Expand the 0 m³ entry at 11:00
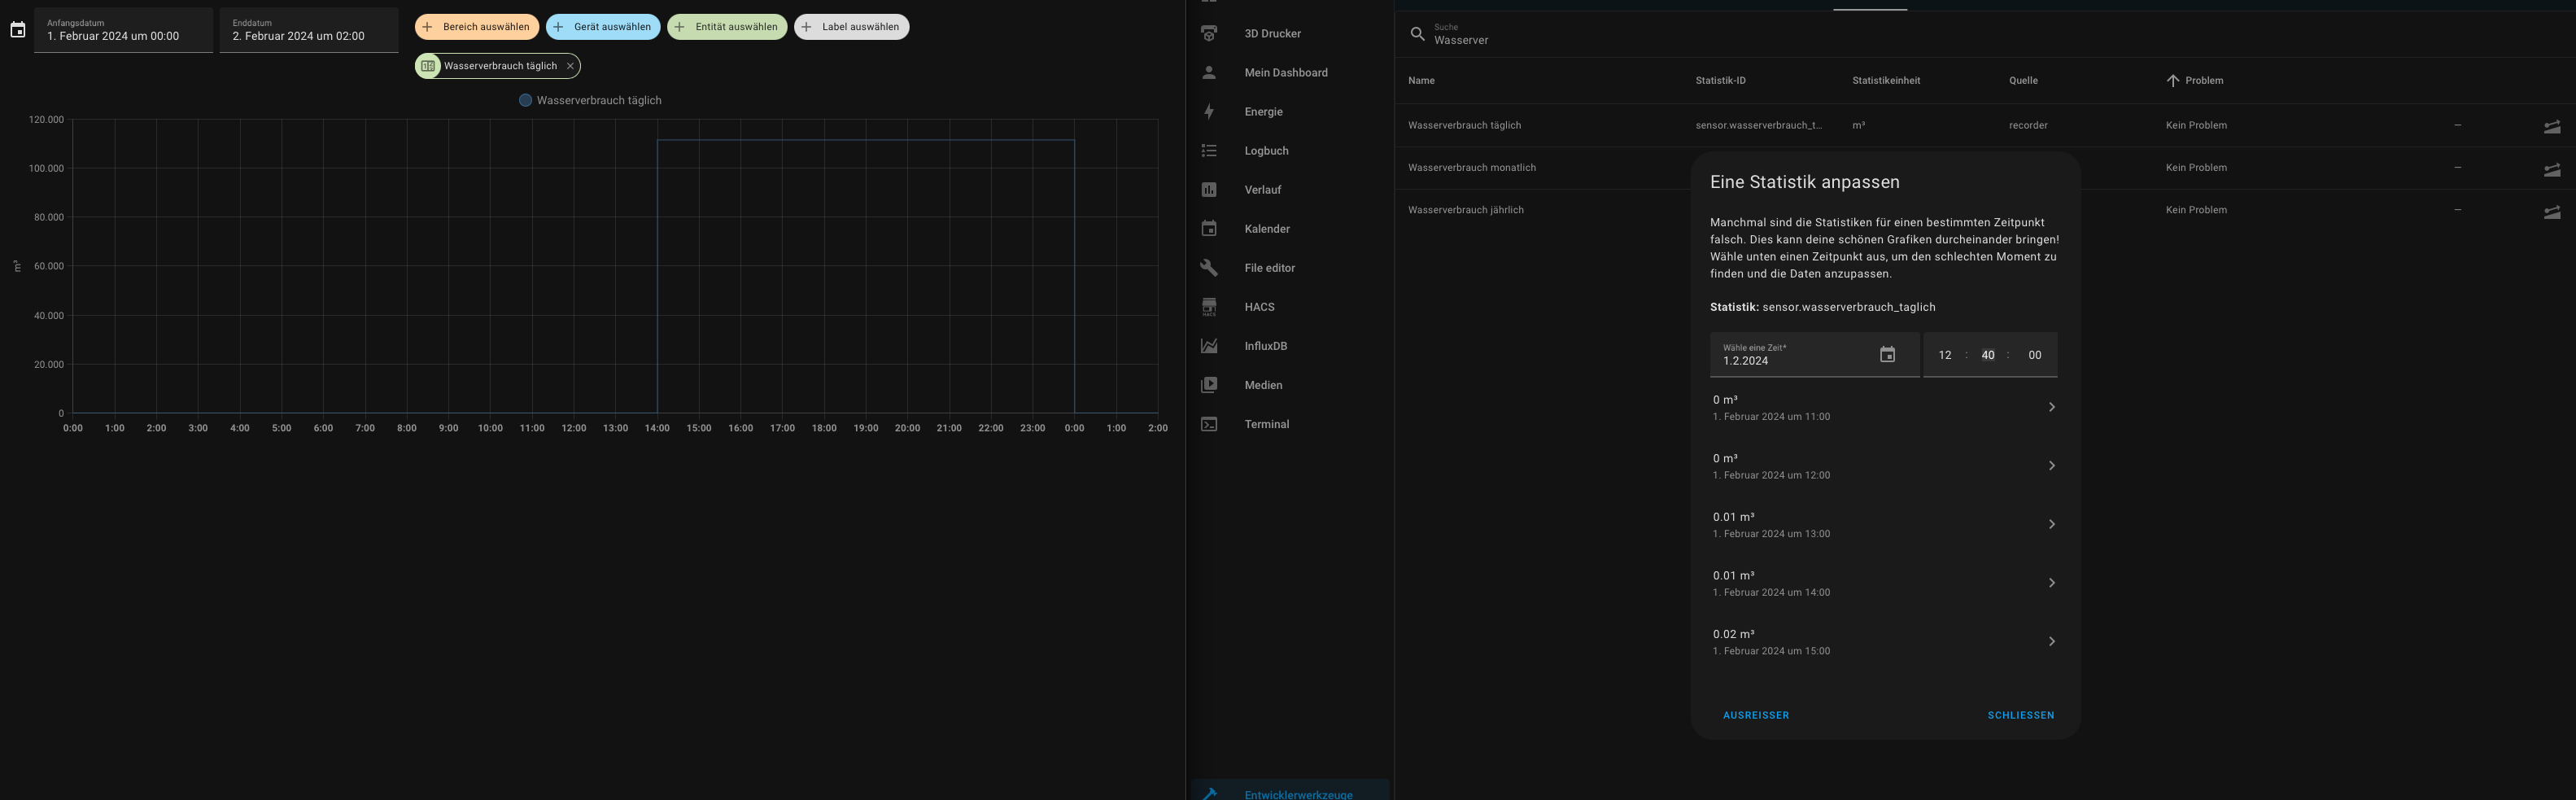2576x800 pixels. 1883,408
